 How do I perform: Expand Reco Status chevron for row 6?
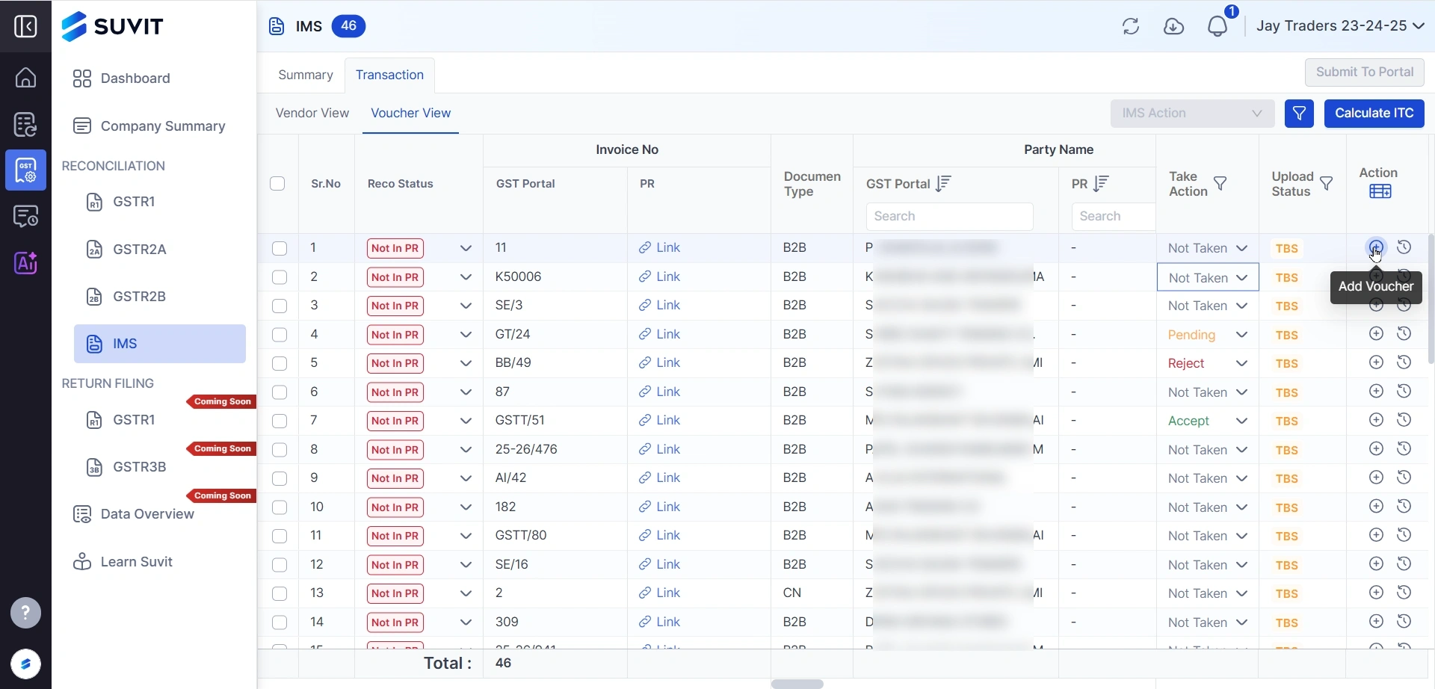click(x=466, y=392)
